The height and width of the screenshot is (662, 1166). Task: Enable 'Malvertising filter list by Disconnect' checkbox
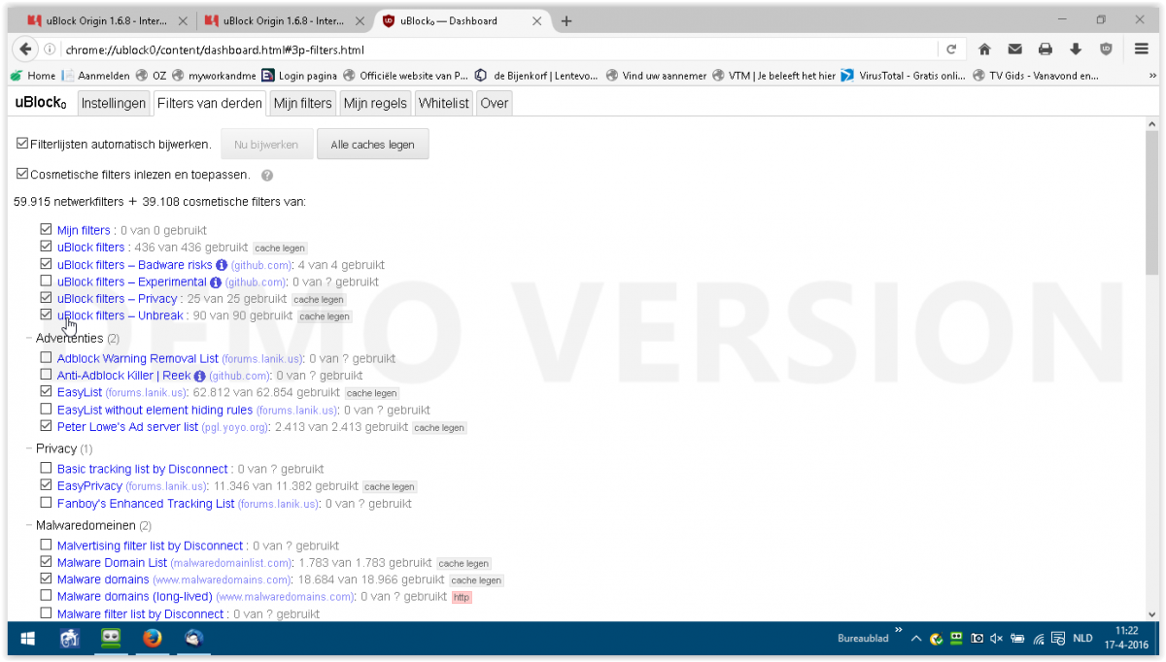[x=46, y=546]
